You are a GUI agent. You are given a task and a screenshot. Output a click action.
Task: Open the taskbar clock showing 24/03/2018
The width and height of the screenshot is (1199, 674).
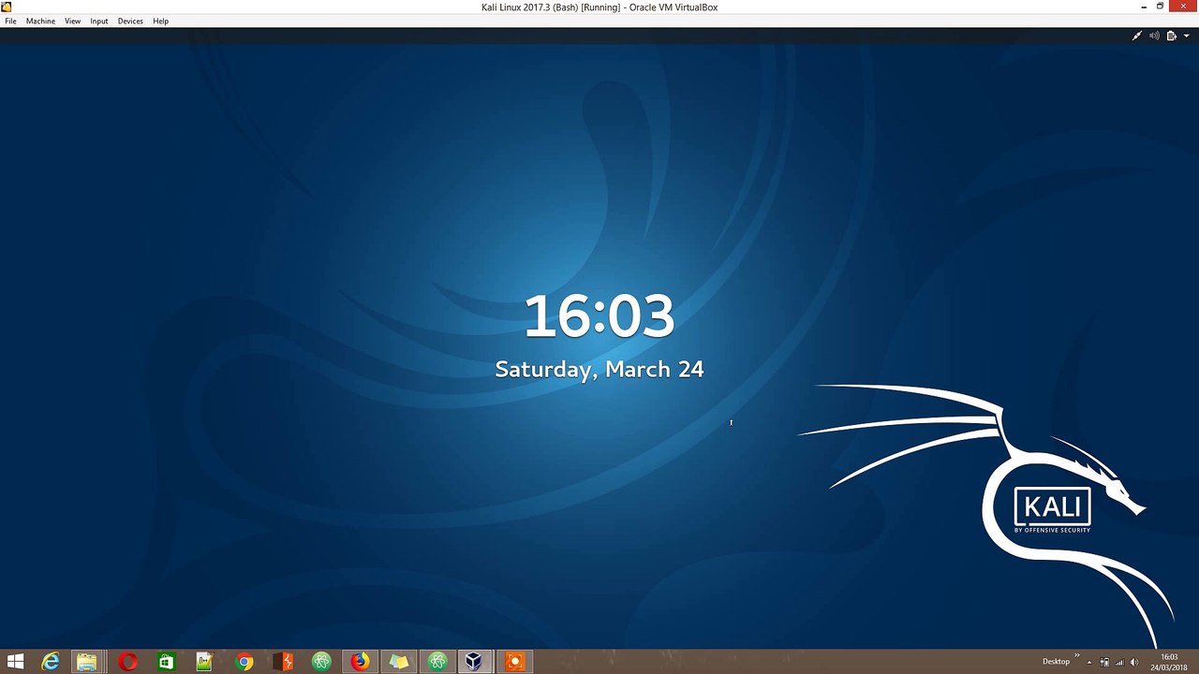click(1169, 662)
